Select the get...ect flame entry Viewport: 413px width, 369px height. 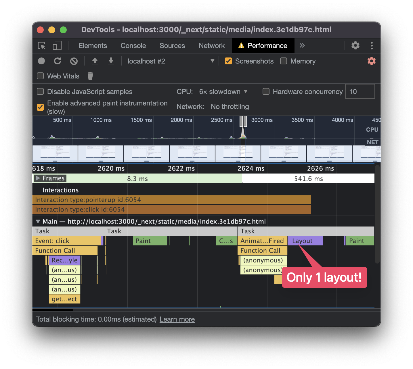[65, 299]
